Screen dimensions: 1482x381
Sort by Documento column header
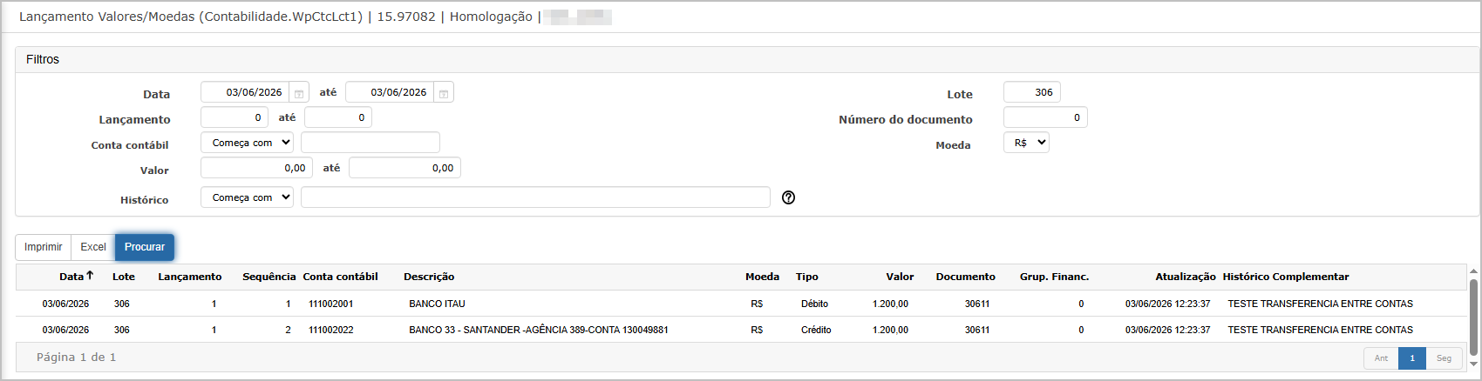966,277
